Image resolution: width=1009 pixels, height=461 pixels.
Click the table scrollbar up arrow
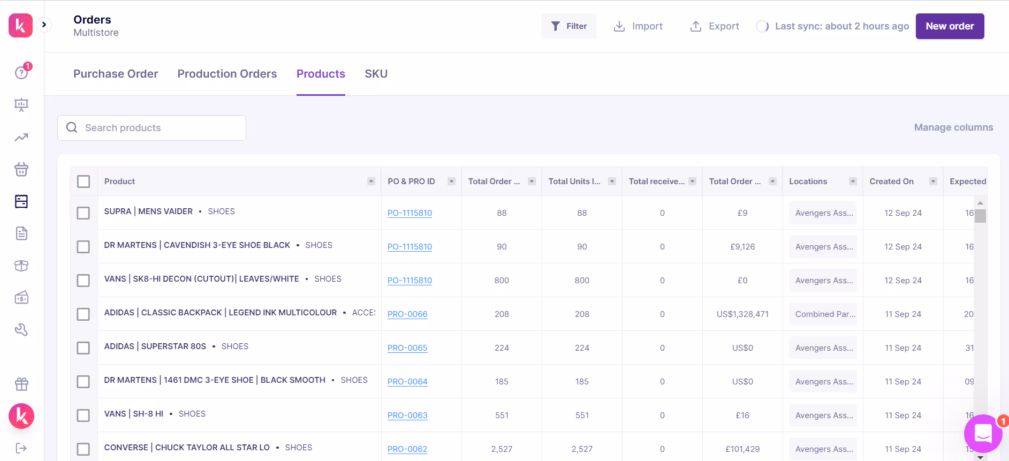click(x=980, y=203)
